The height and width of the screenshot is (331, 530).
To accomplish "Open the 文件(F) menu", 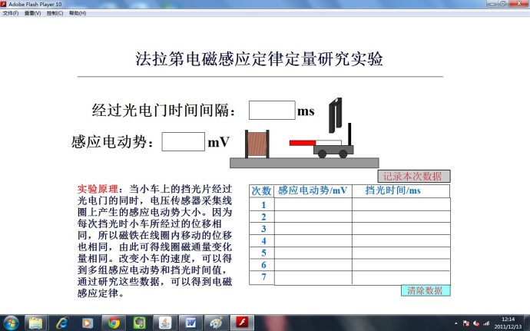I will click(11, 13).
